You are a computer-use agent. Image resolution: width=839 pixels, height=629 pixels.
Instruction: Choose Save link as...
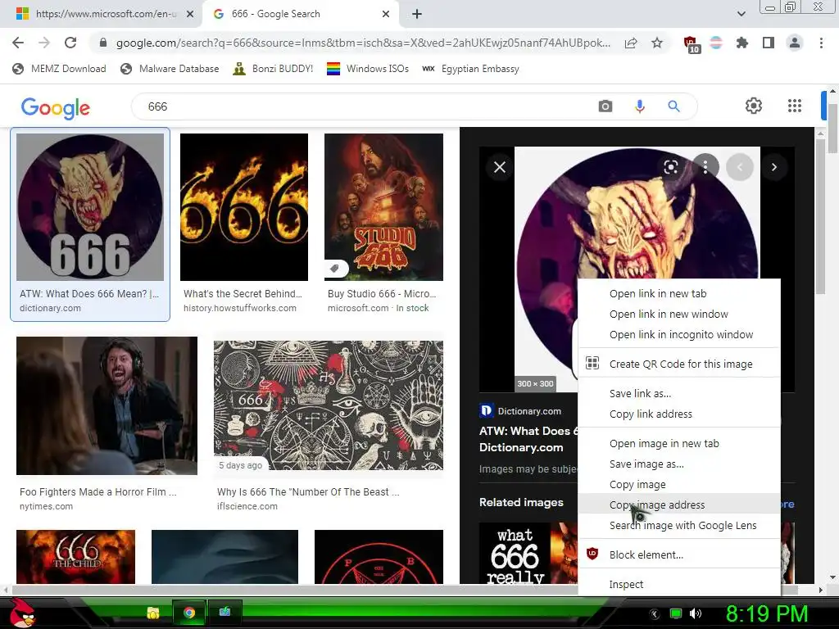[679, 393]
